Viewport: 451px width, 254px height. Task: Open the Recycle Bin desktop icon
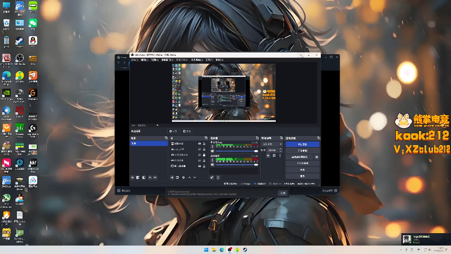(6, 24)
